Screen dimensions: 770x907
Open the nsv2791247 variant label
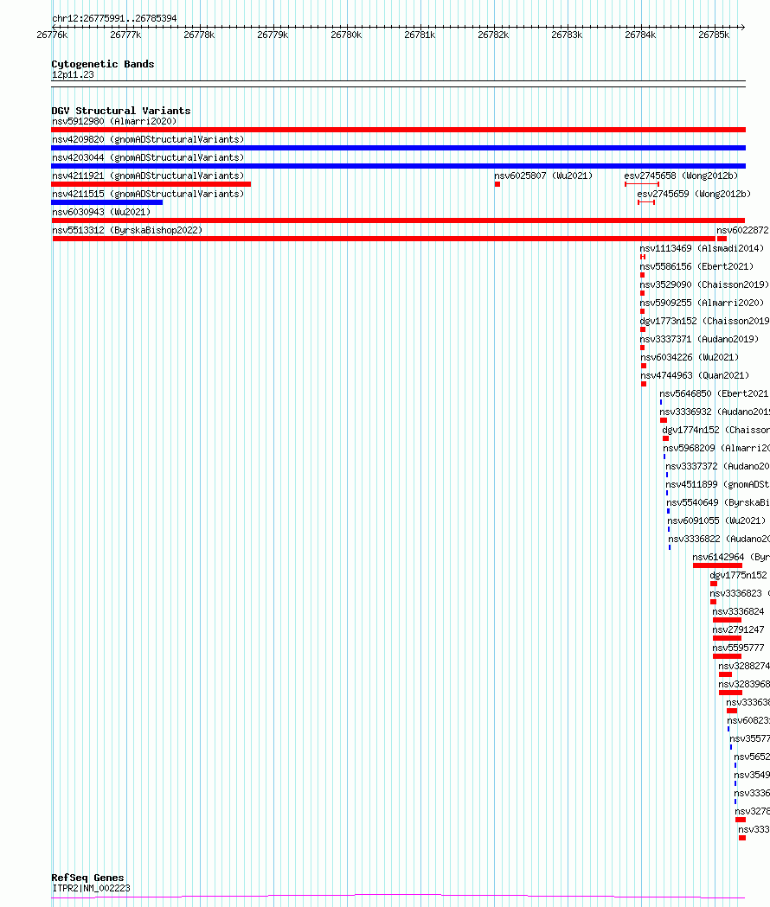pyautogui.click(x=738, y=630)
